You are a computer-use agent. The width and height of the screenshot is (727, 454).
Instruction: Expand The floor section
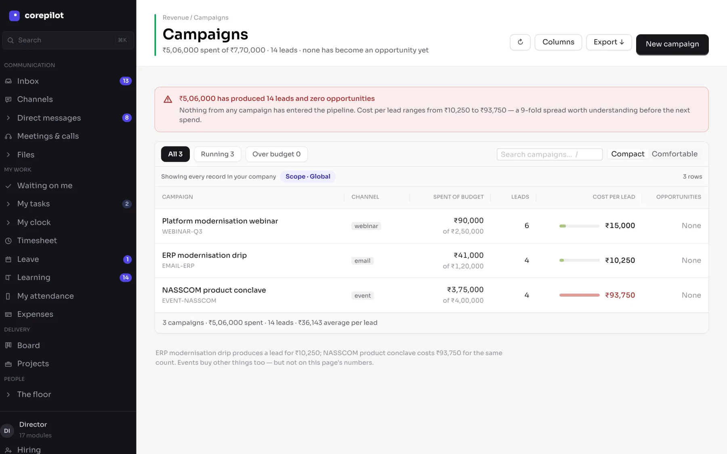point(8,395)
